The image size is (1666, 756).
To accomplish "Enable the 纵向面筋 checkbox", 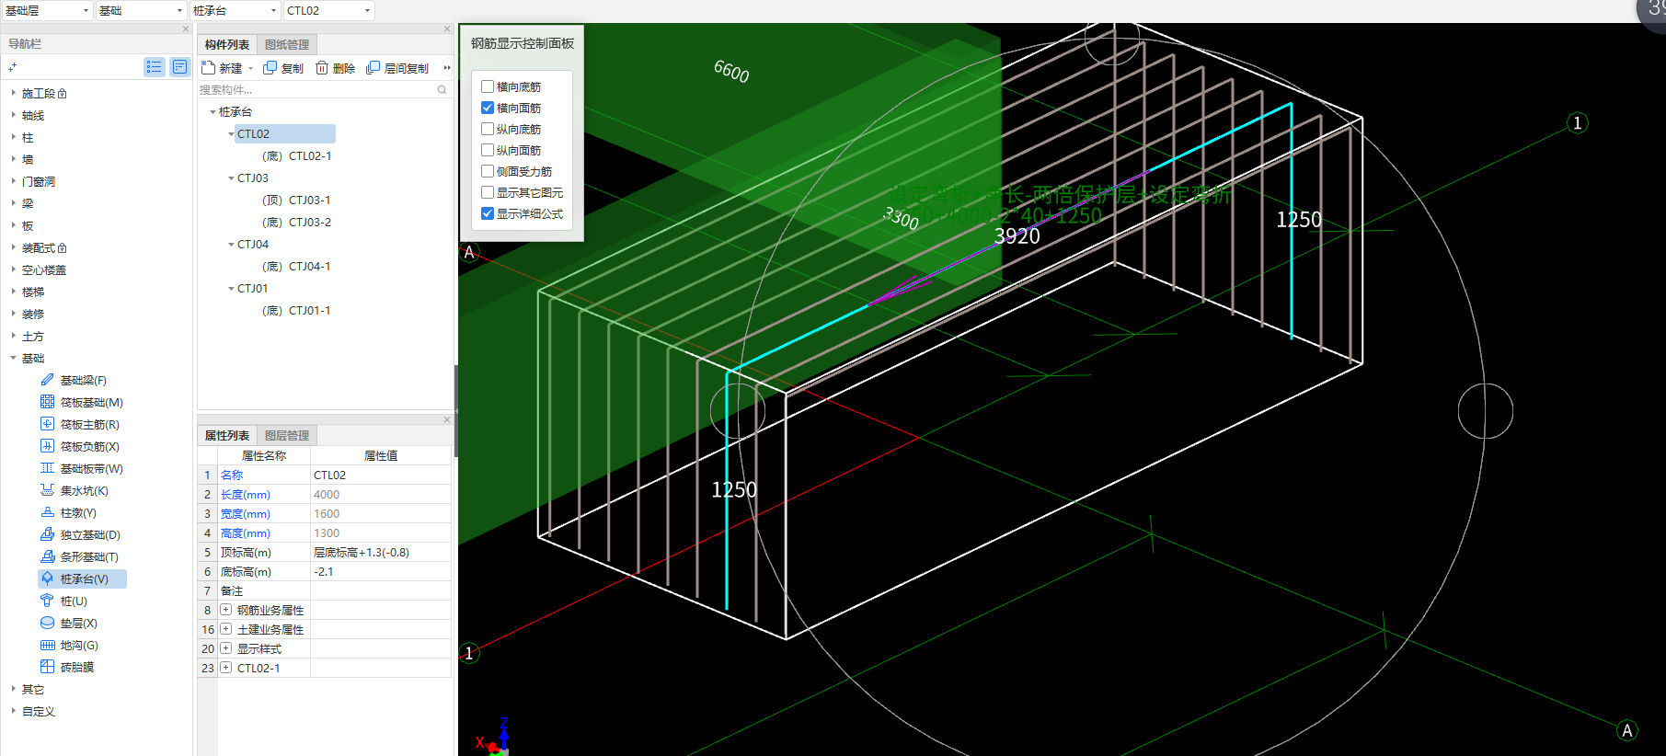I will (488, 150).
